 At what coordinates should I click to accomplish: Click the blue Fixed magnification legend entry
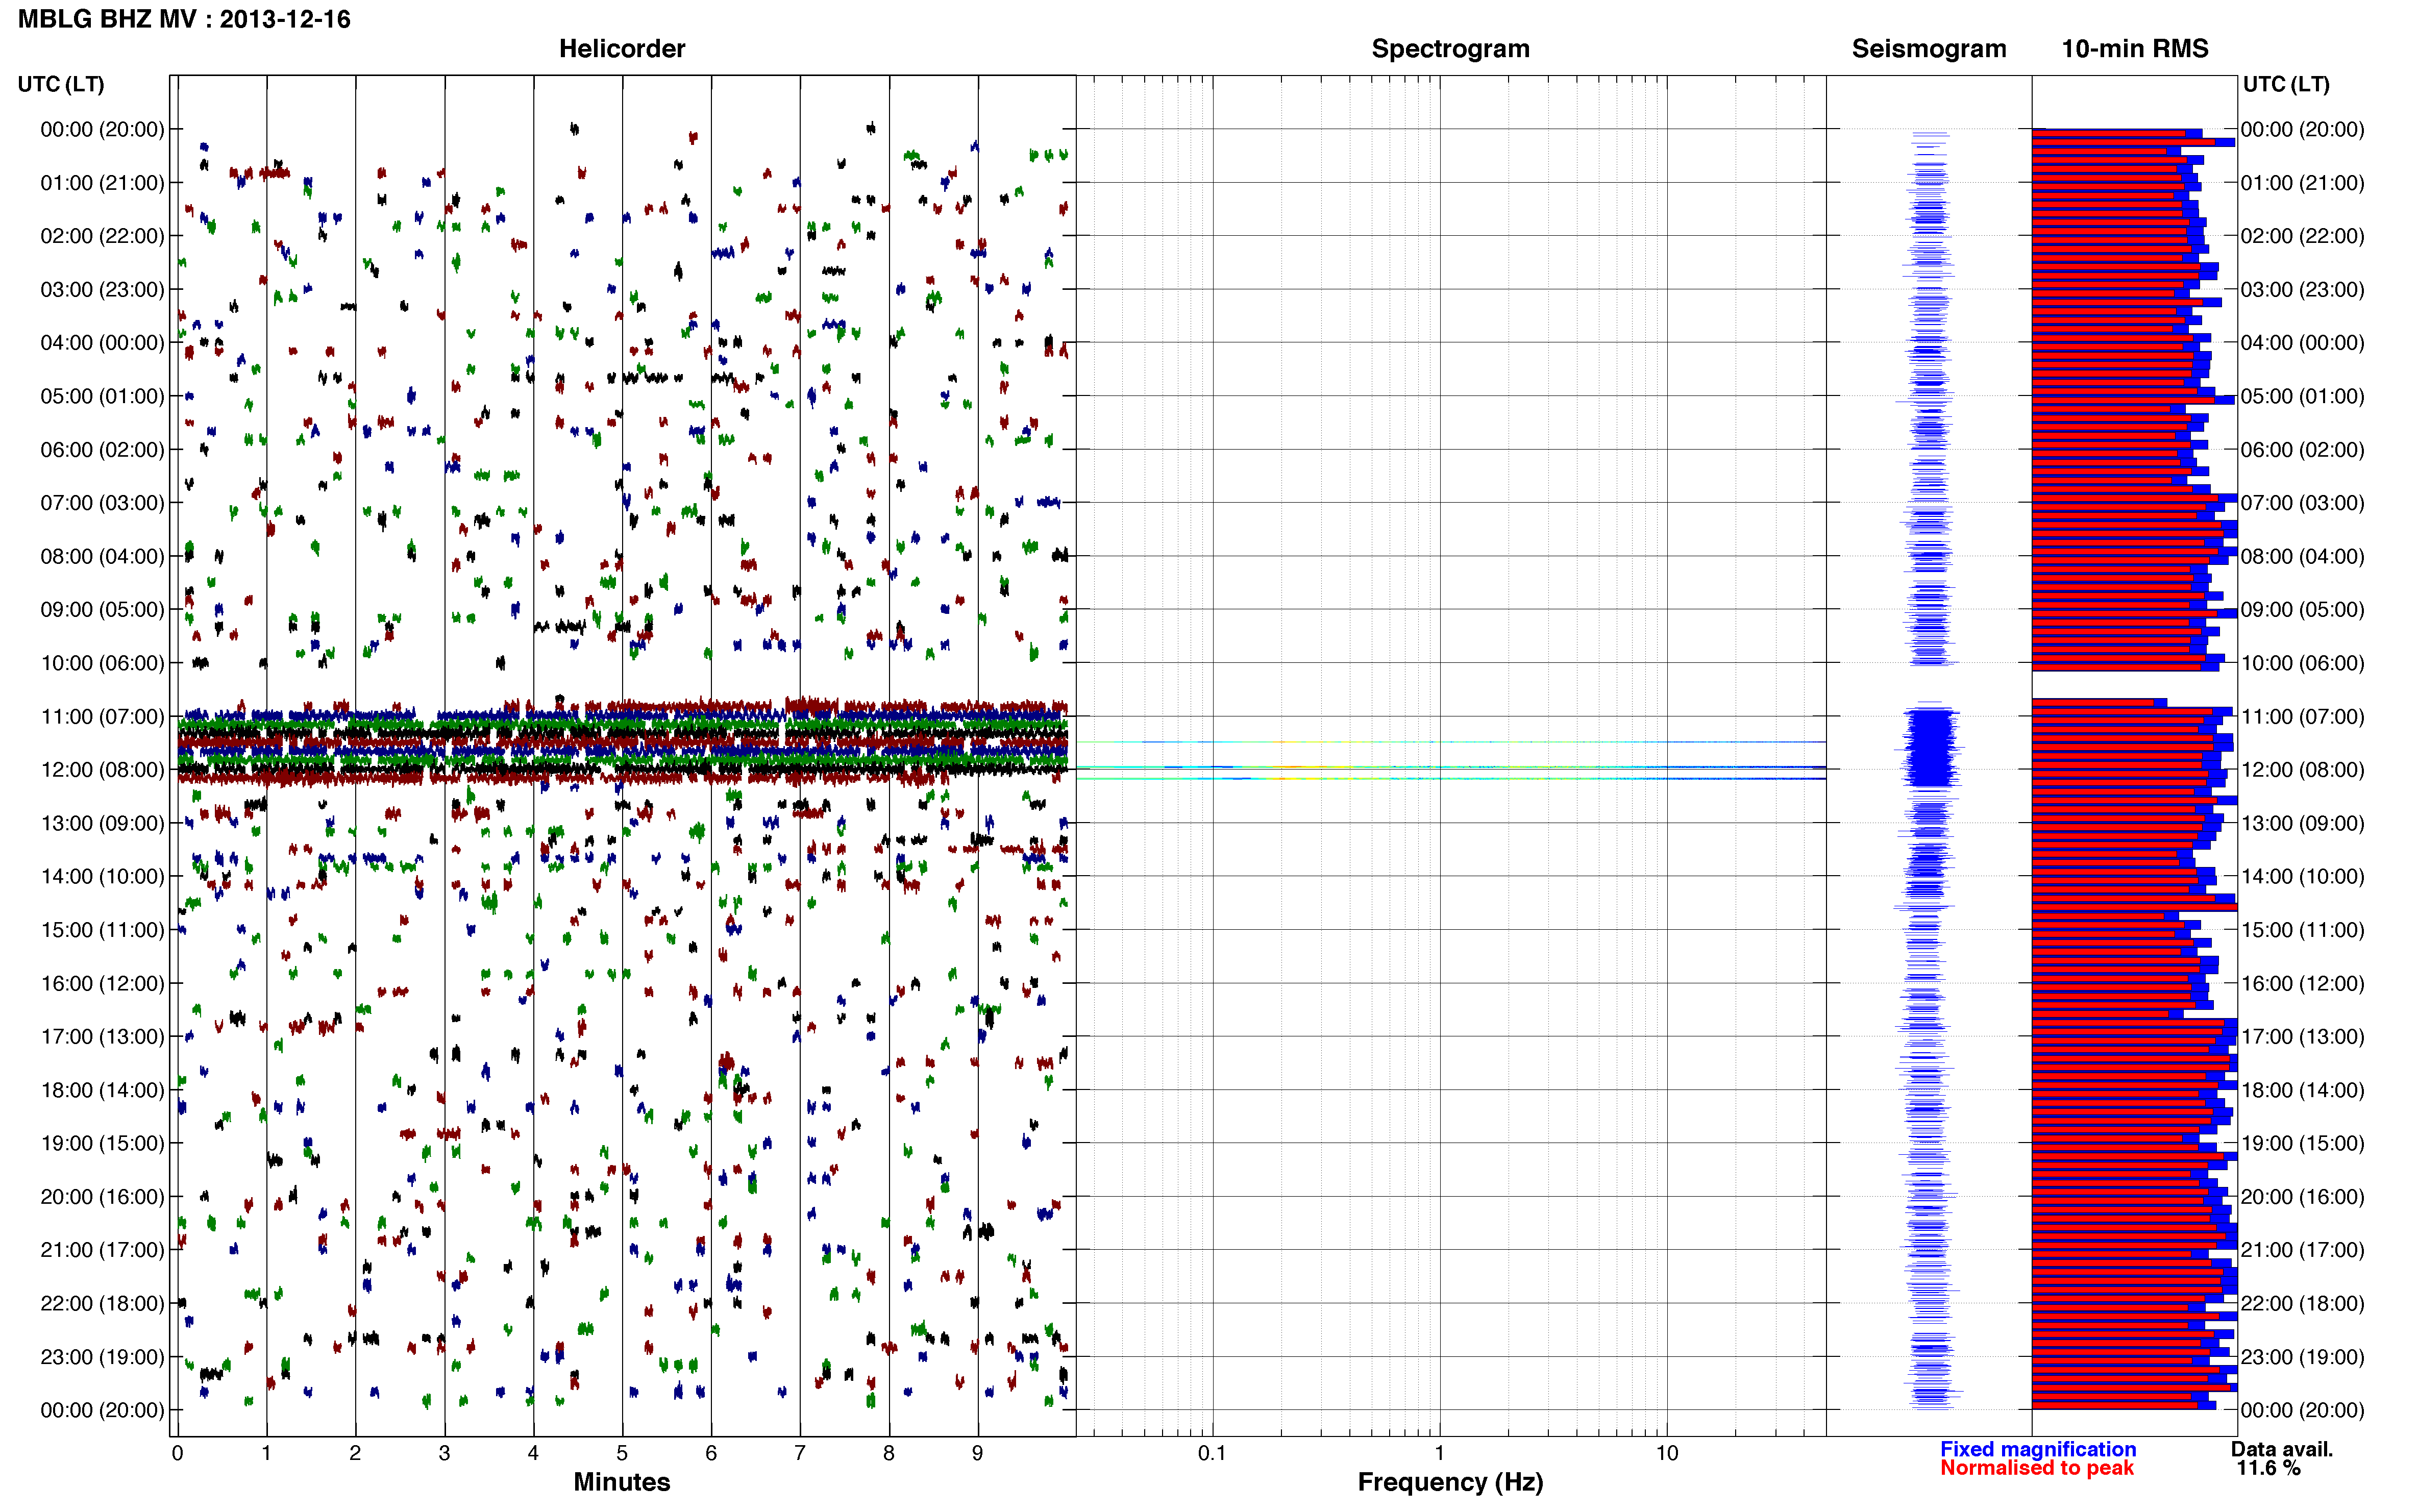(2038, 1449)
